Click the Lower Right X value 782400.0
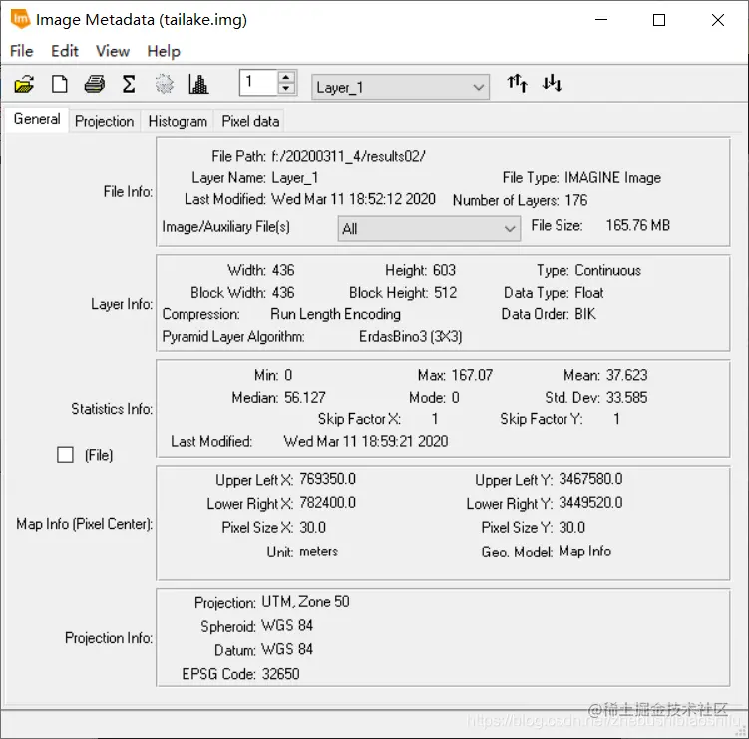The height and width of the screenshot is (739, 749). coord(328,503)
